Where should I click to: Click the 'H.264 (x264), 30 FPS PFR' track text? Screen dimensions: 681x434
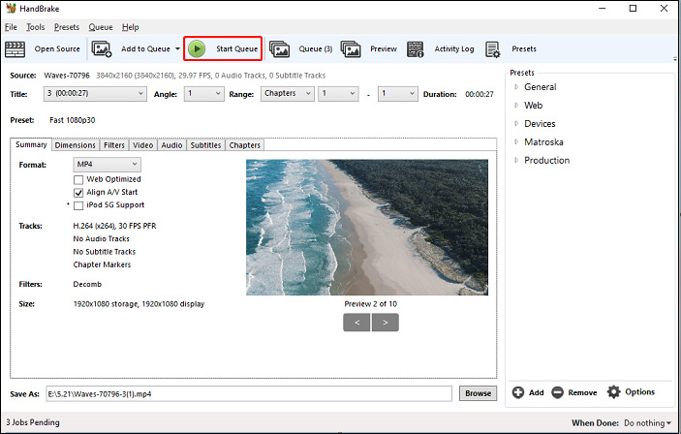click(114, 226)
